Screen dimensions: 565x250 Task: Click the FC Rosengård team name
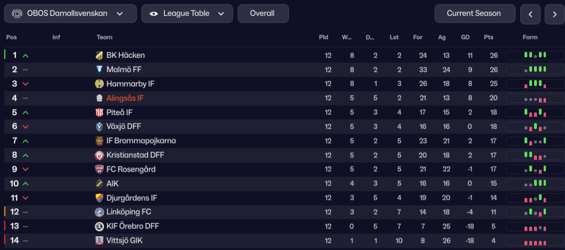click(x=131, y=170)
